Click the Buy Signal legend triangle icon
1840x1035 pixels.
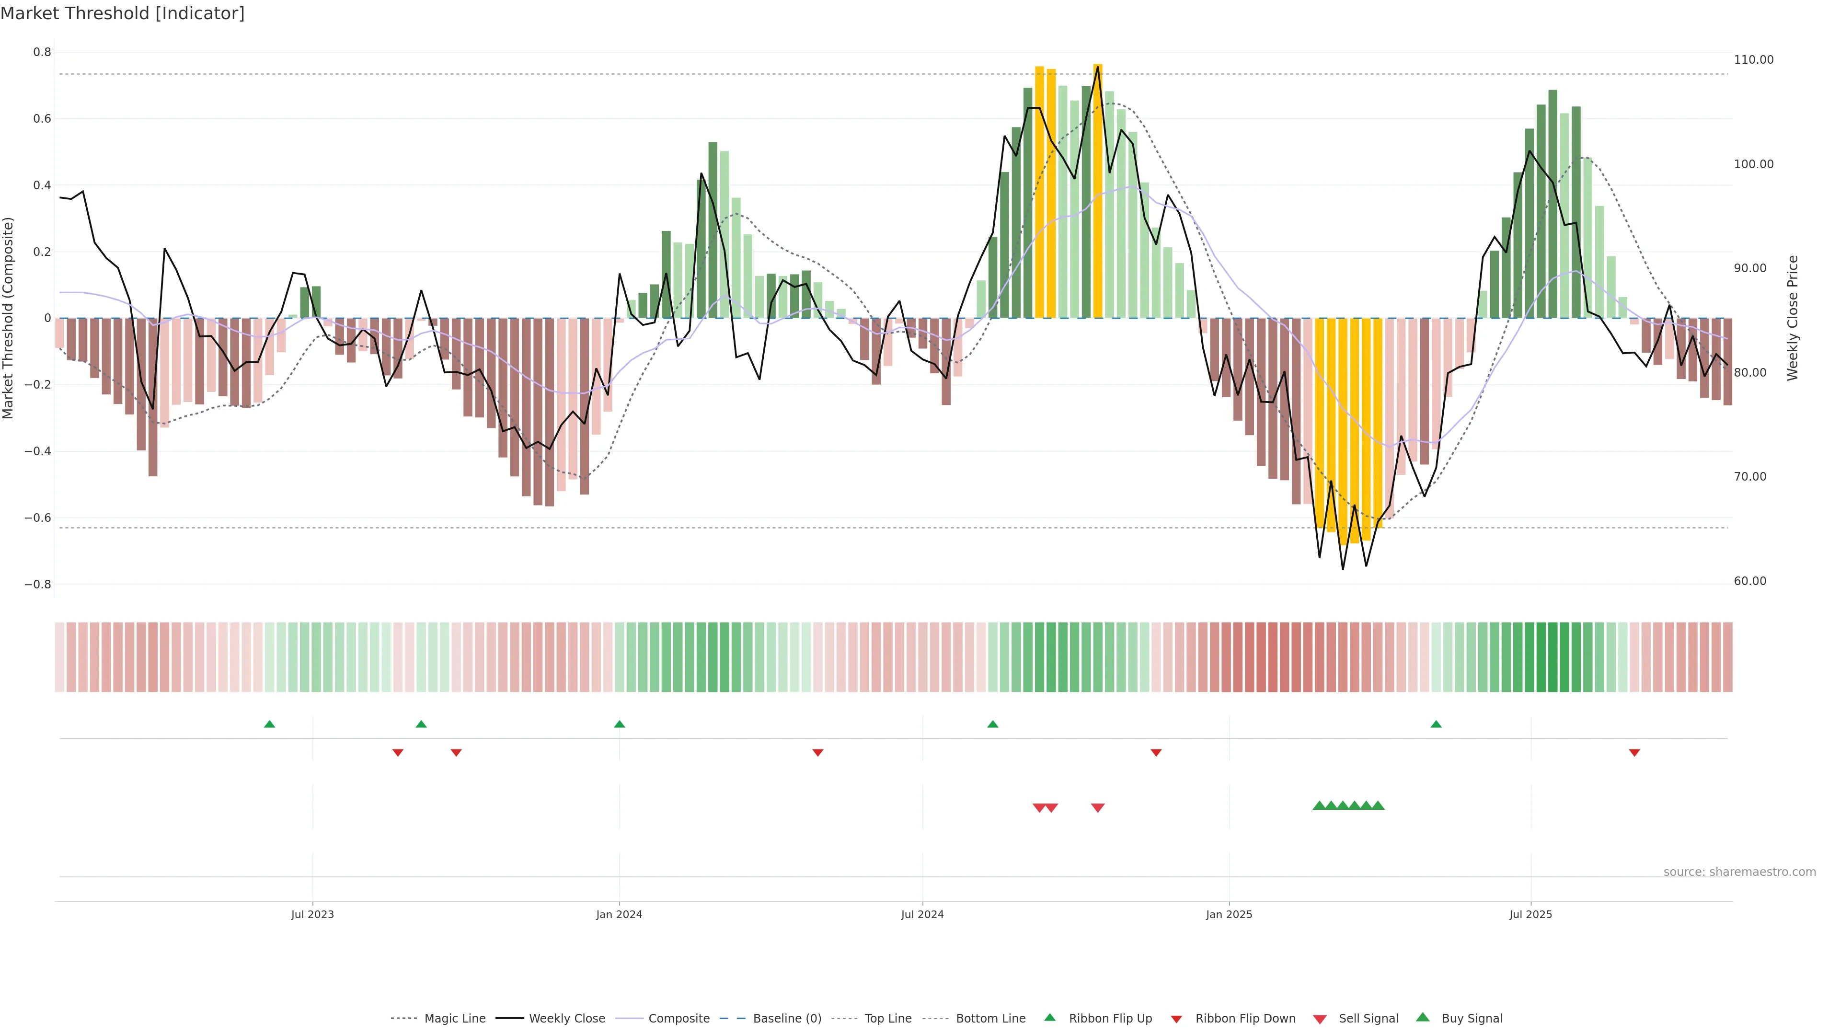coord(1422,1017)
